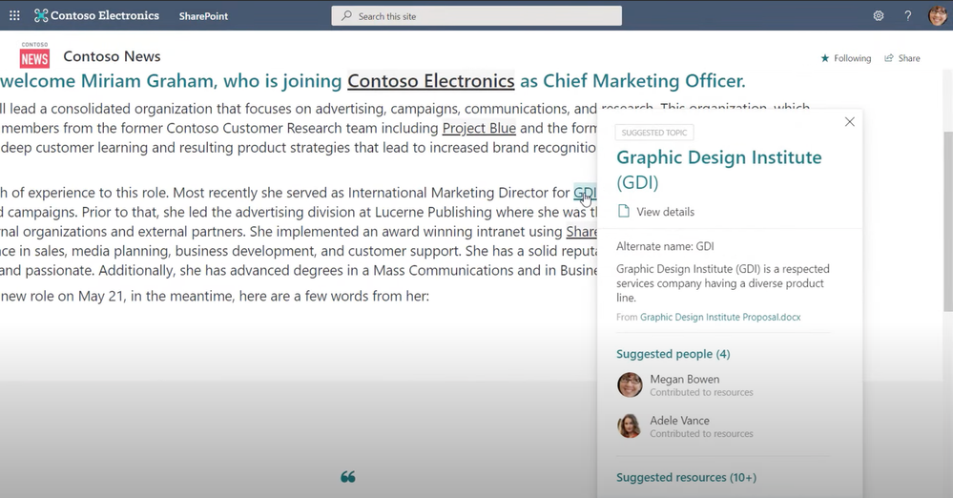The image size is (953, 498).
Task: Select Megan Bowen's profile picture
Action: [630, 384]
